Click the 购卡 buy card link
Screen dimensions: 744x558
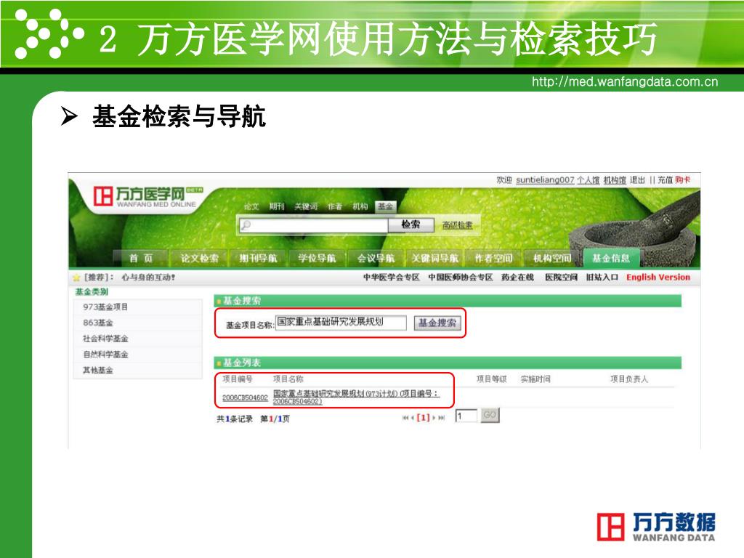coord(683,180)
